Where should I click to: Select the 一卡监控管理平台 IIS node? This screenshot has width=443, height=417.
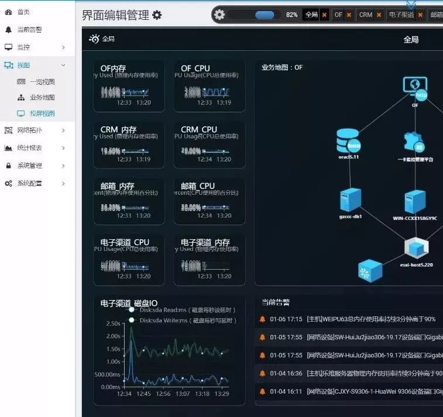414,142
